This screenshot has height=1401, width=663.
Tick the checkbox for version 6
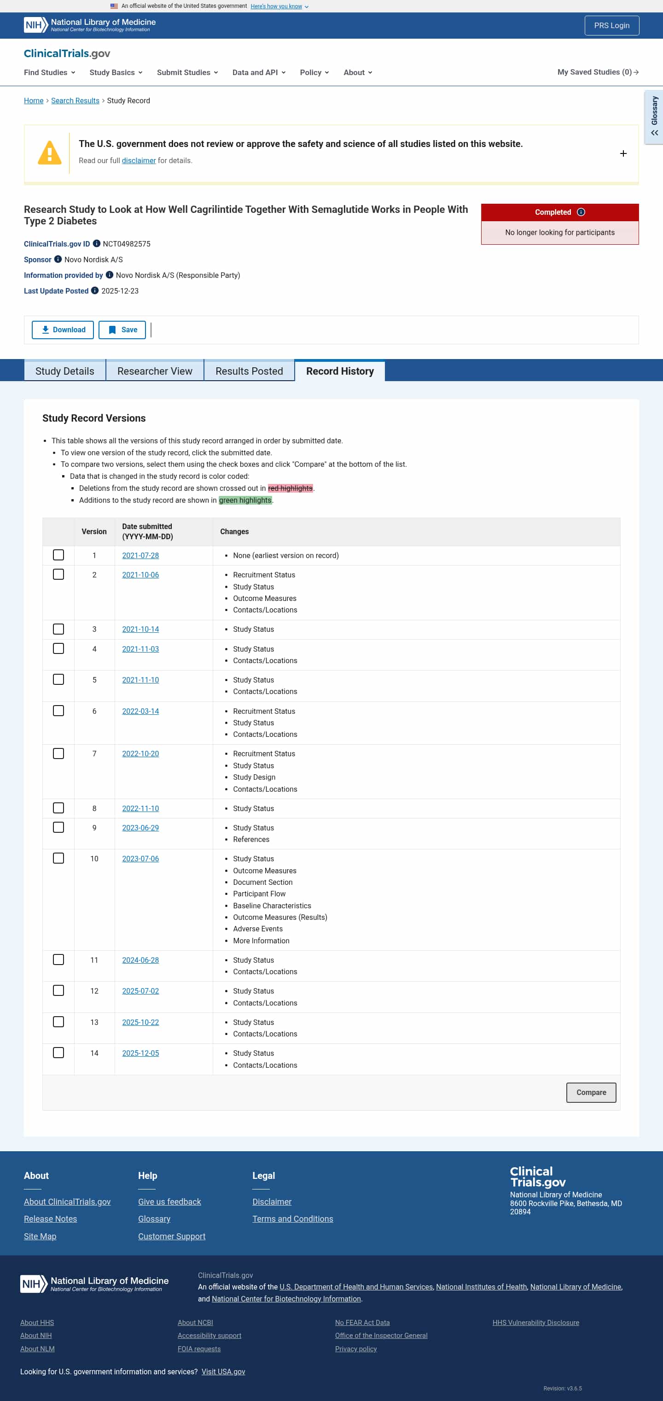[58, 711]
